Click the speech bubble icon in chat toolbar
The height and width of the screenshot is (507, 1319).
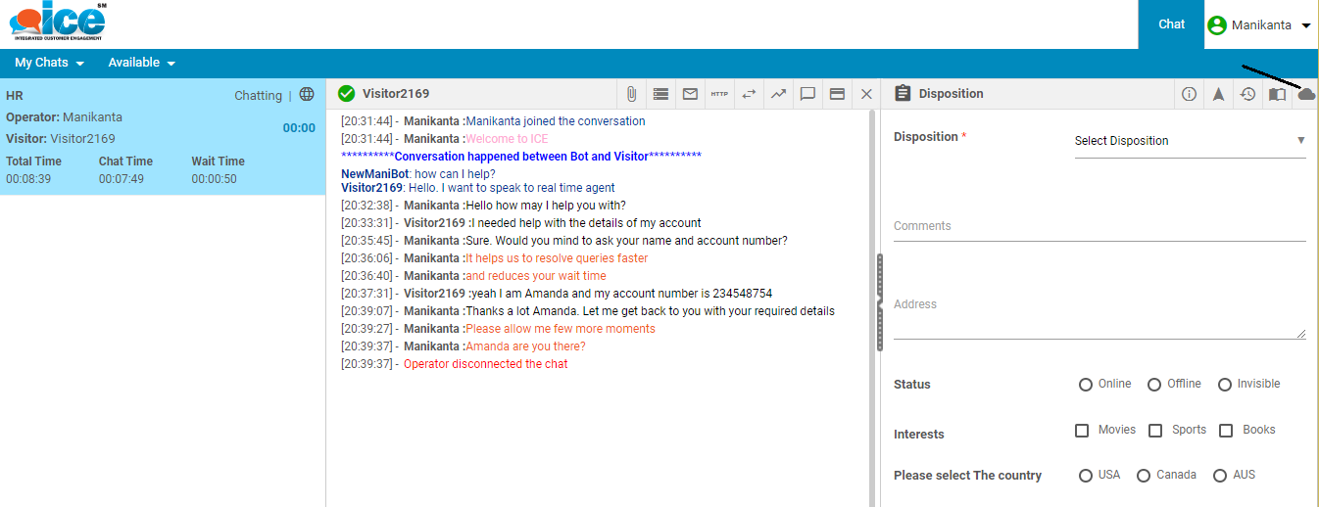[x=807, y=94]
